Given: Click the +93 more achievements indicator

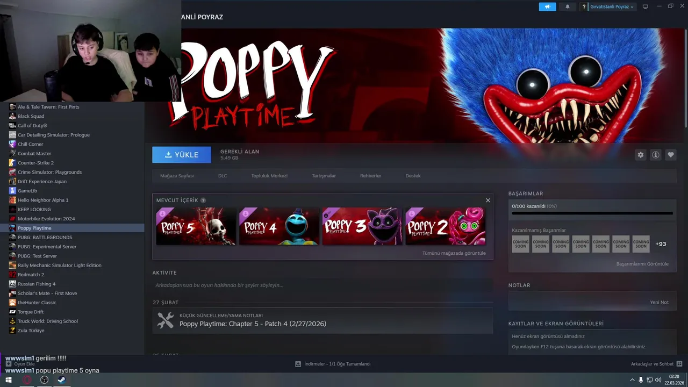Looking at the screenshot, I should [x=661, y=244].
